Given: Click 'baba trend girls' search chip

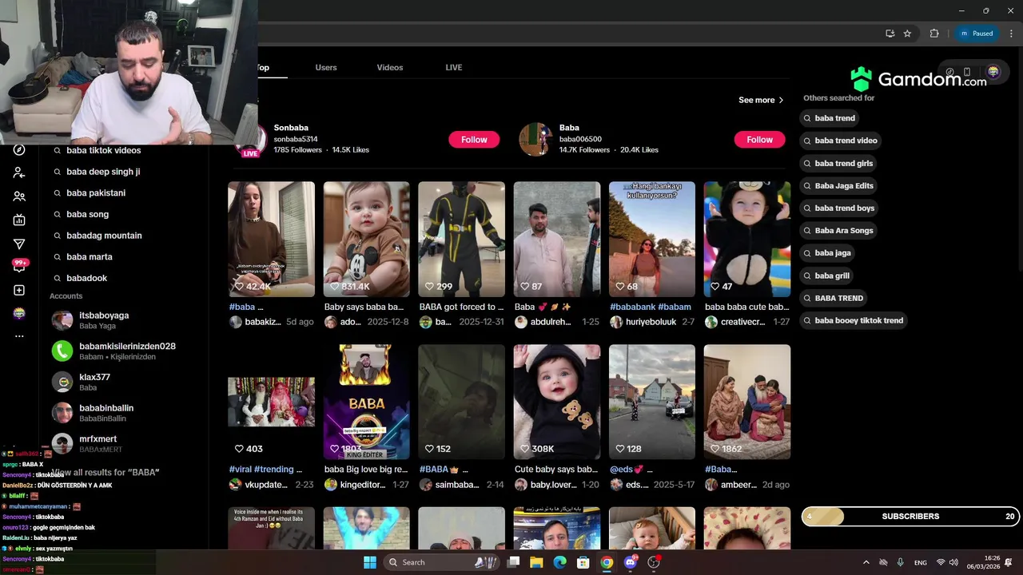Looking at the screenshot, I should tap(838, 163).
